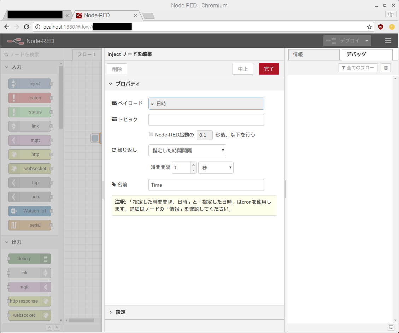Open the interval units dropdown
Viewport: 399px width, 333px height.
[x=216, y=168]
